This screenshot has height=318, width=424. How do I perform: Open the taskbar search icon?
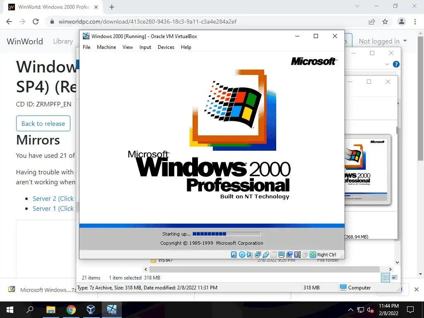[30, 310]
